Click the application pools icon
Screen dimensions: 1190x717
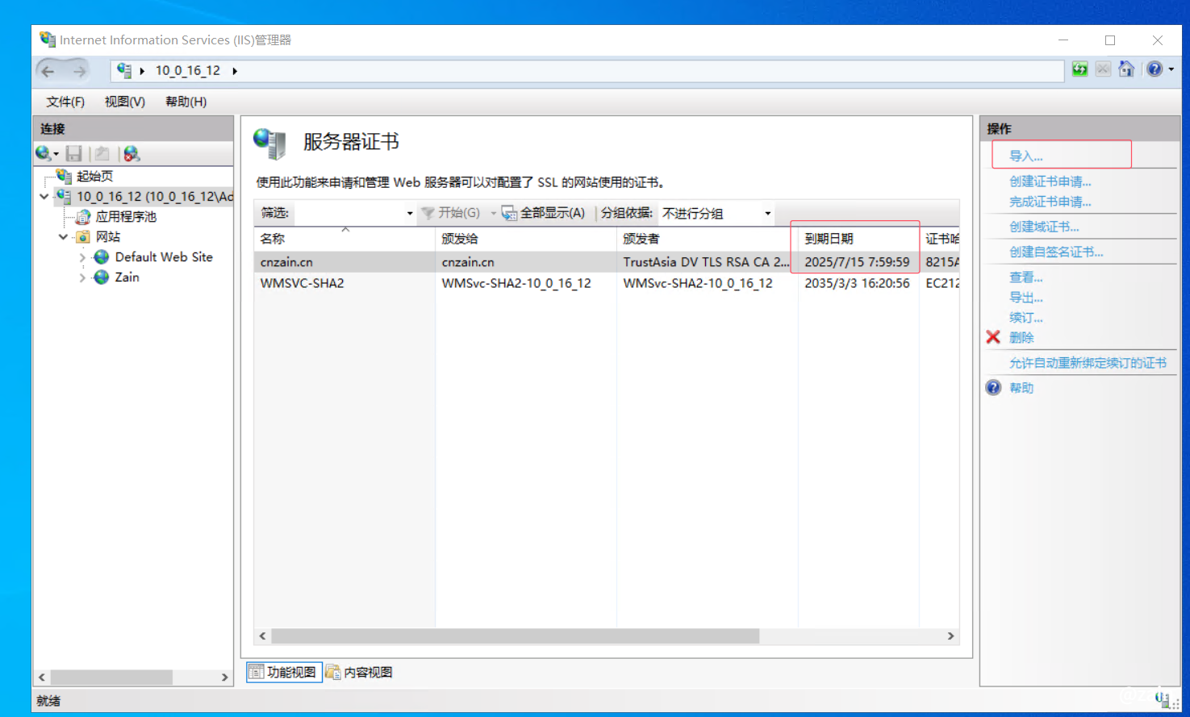(83, 217)
